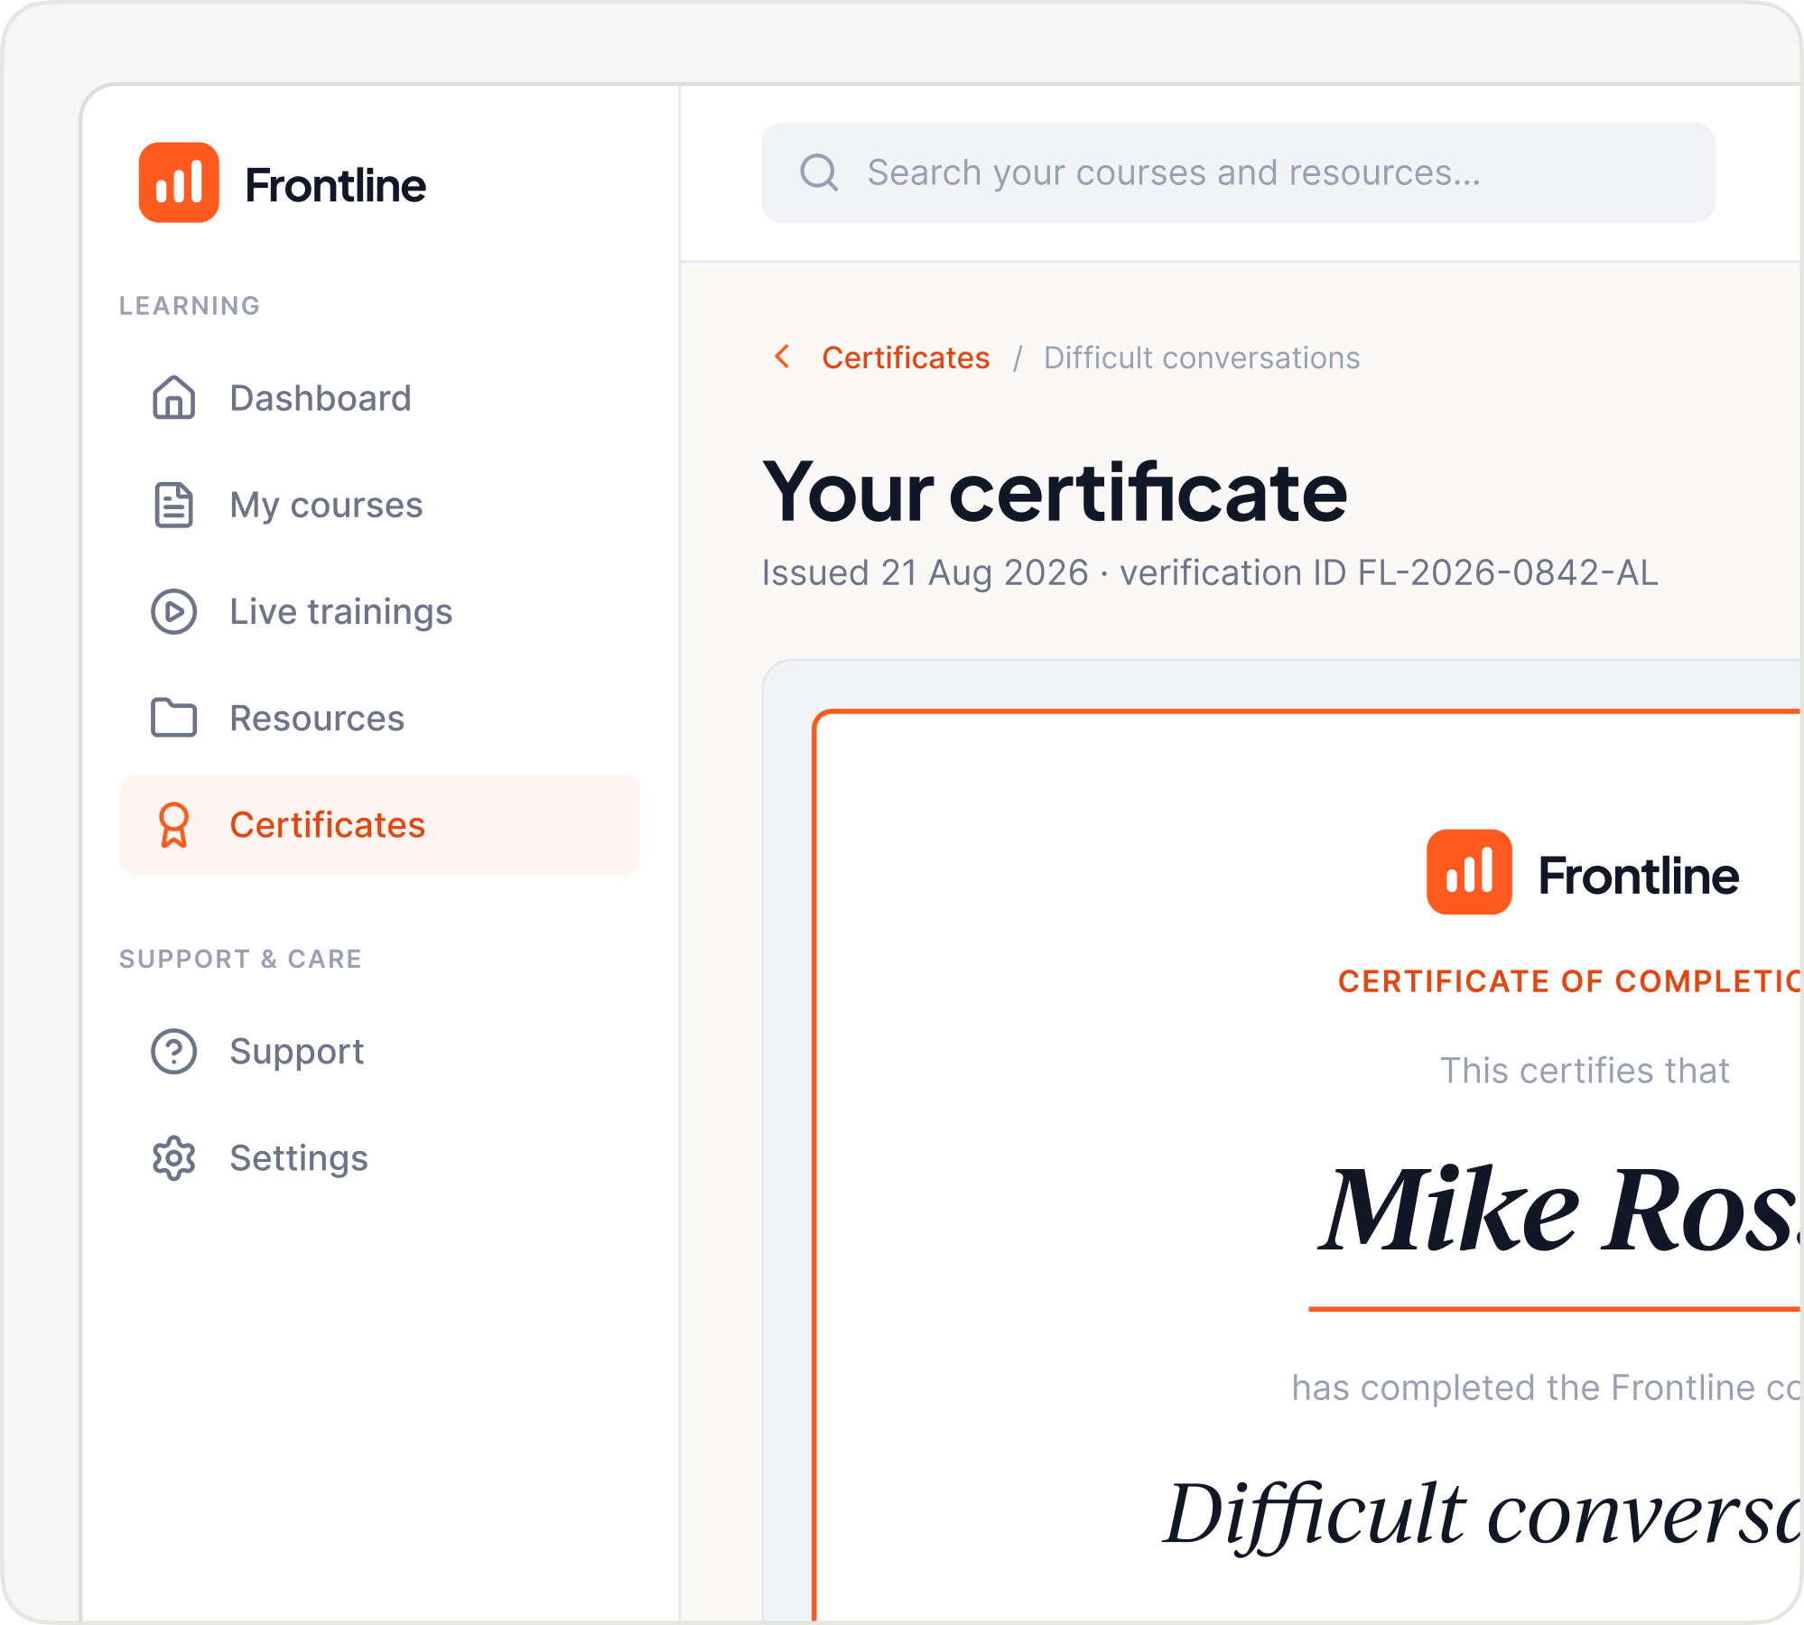Click the Resources folder icon
1804x1625 pixels.
(173, 718)
